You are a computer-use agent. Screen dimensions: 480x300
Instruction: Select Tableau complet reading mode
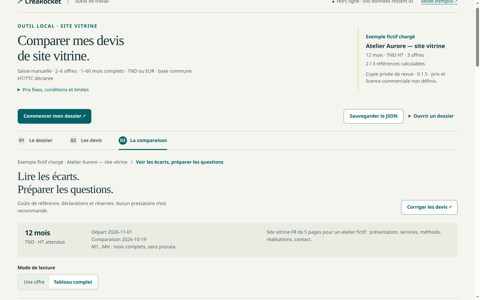click(x=73, y=282)
